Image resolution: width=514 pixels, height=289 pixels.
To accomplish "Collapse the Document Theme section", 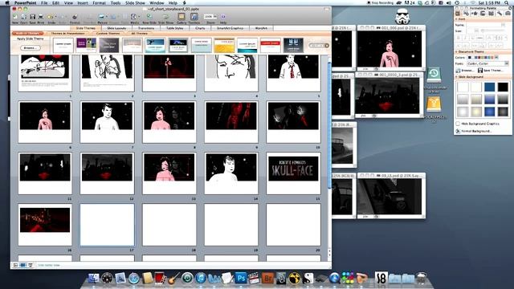I will coord(457,51).
